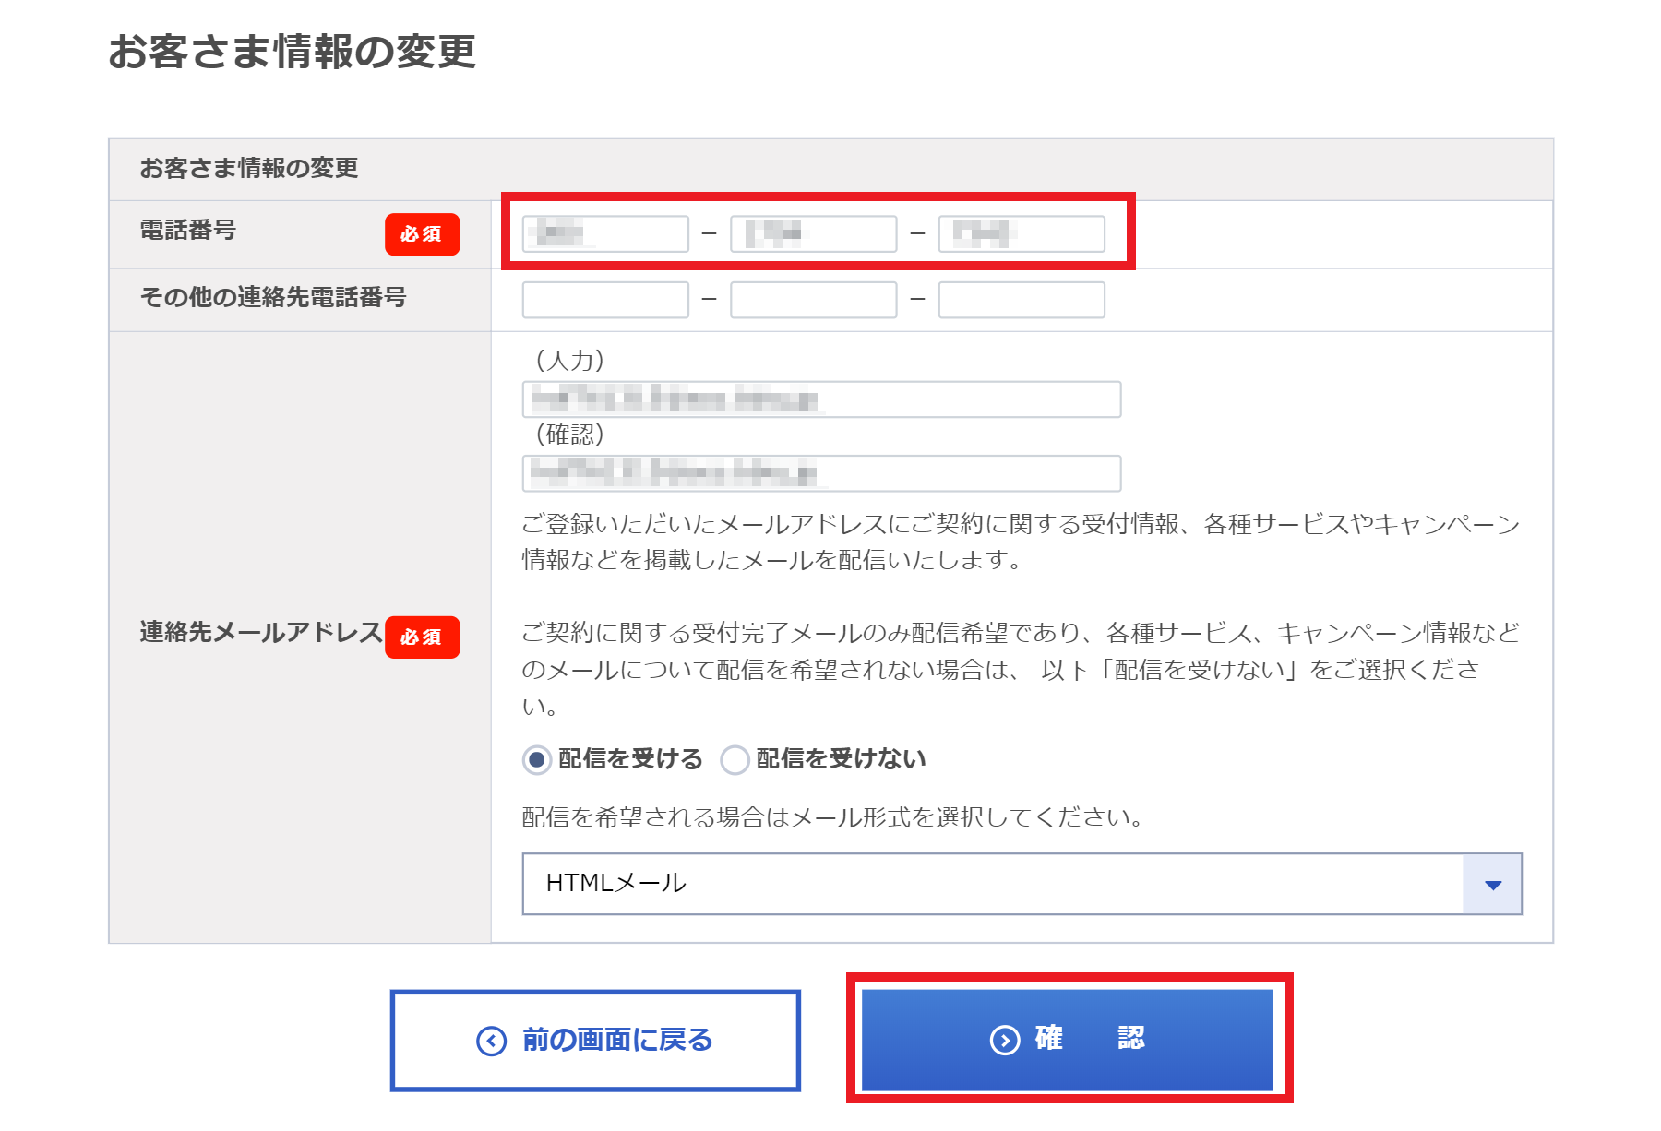The image size is (1661, 1131).
Task: Open the HTMLメール format combo box
Action: click(x=992, y=884)
